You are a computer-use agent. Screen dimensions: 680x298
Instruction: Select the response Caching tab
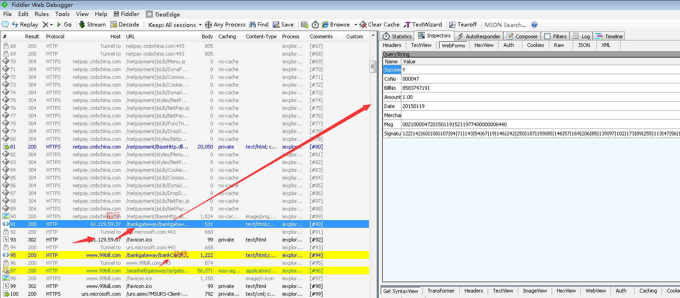click(648, 291)
